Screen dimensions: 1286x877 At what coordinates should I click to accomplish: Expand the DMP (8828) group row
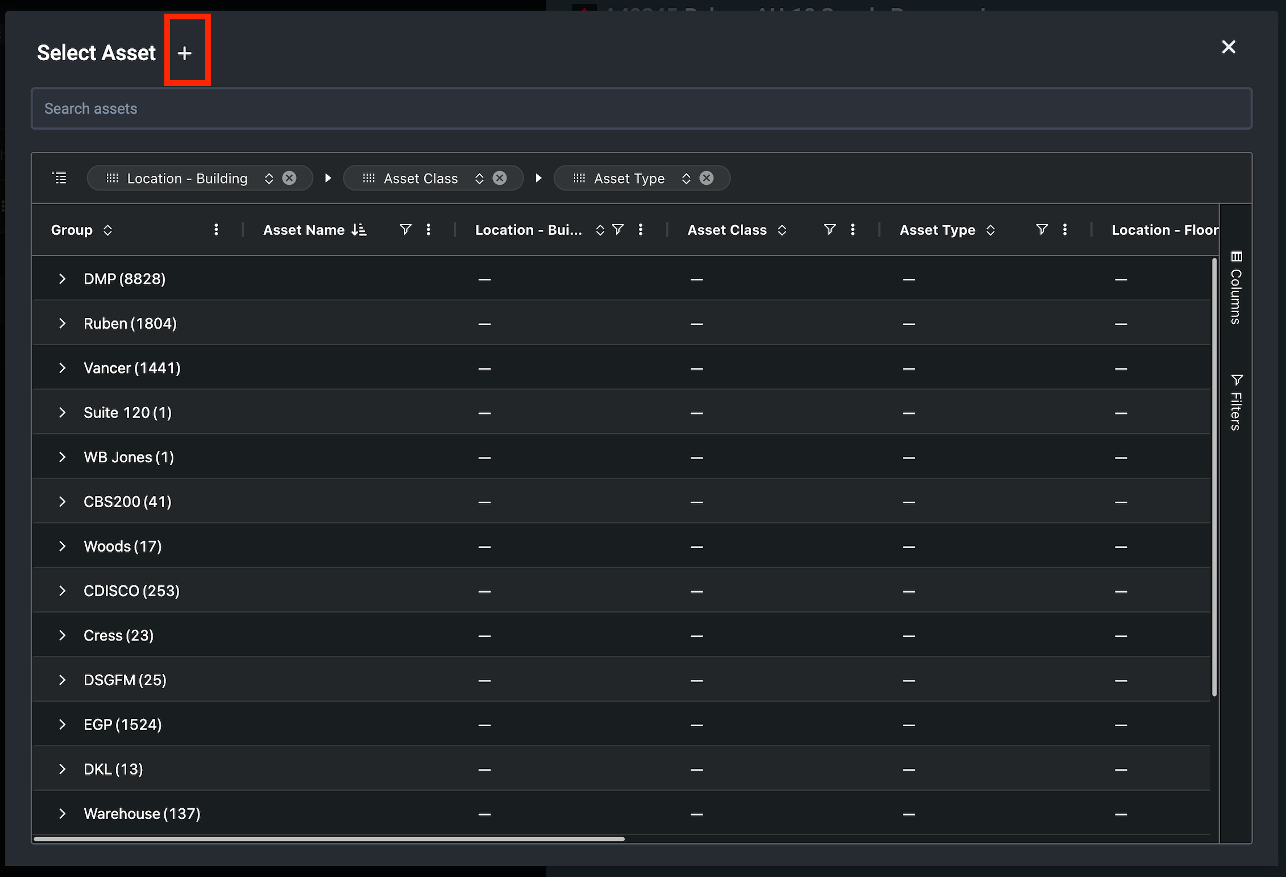point(63,279)
